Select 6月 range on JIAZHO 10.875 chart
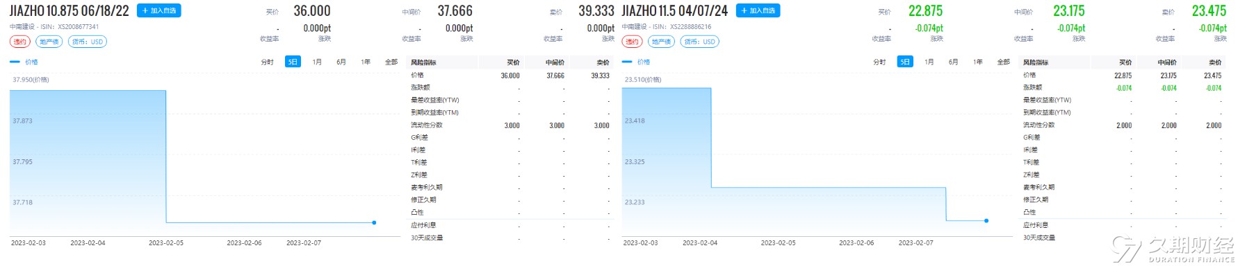 pyautogui.click(x=341, y=62)
